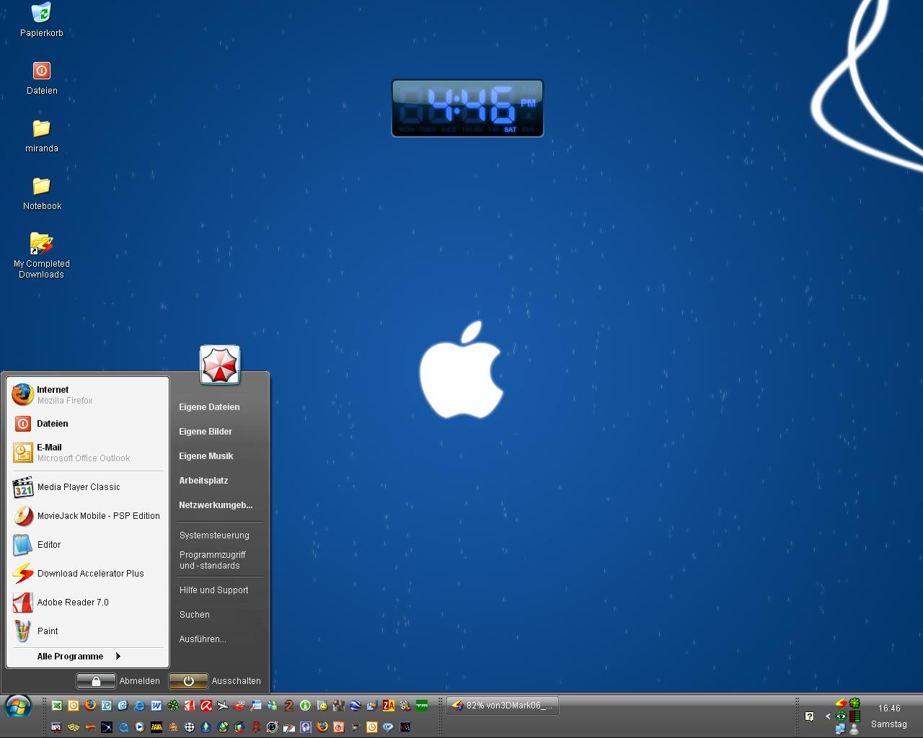Open the Papierkorb recycle bin desktop icon
This screenshot has width=923, height=738.
click(x=42, y=20)
